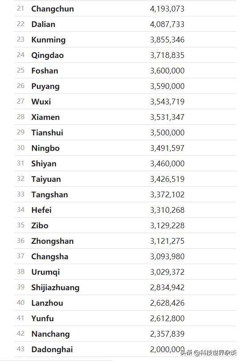Click Tangshan population 3,372,102

coord(167,195)
